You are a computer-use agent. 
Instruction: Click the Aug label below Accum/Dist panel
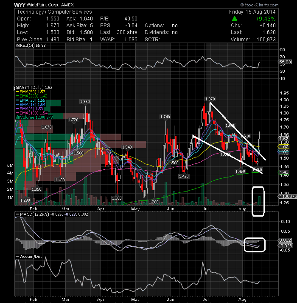tap(242, 300)
